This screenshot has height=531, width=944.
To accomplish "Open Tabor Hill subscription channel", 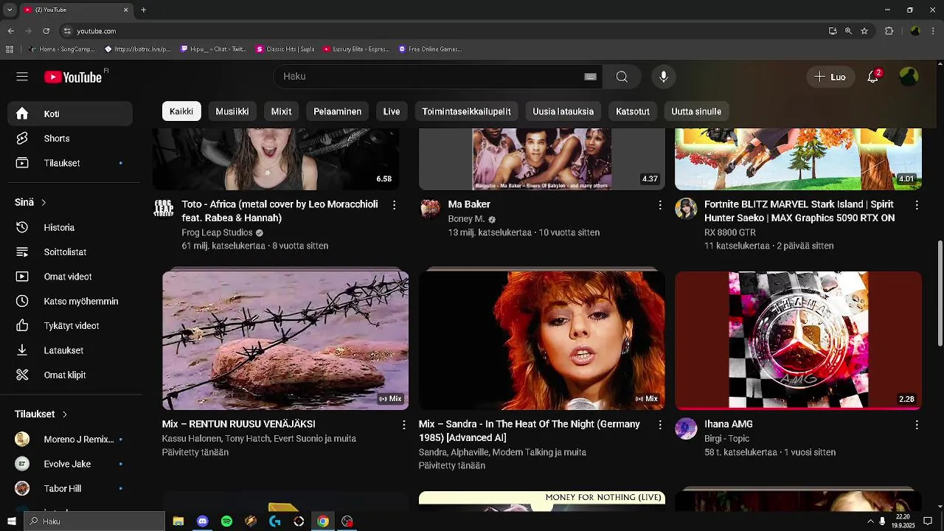I will 70,488.
